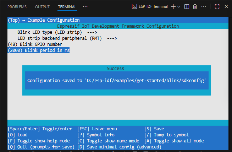Click the [?] Symbol info hint

[x=96, y=135]
